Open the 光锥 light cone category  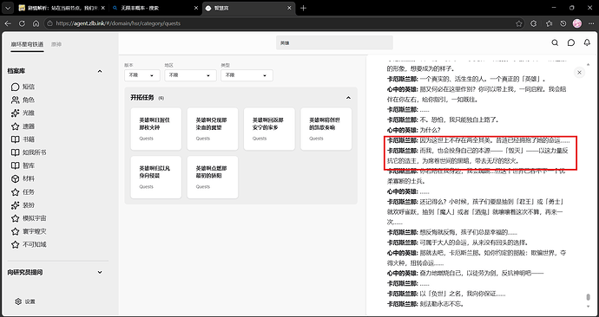click(x=23, y=113)
